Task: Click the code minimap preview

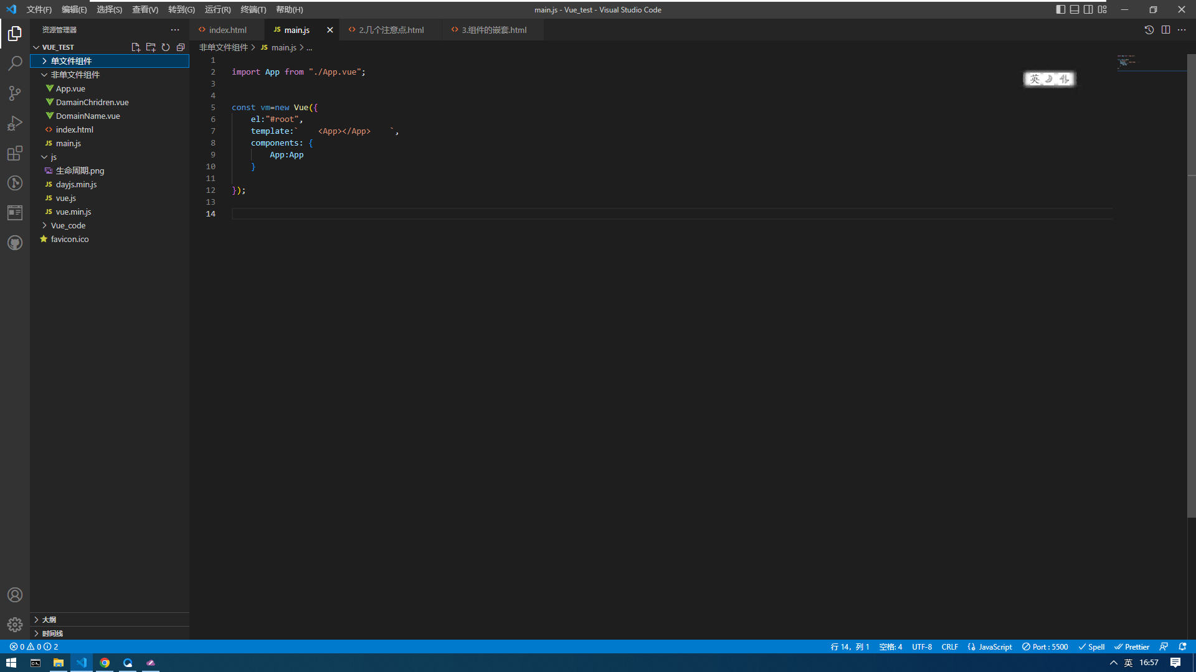Action: pos(1151,62)
